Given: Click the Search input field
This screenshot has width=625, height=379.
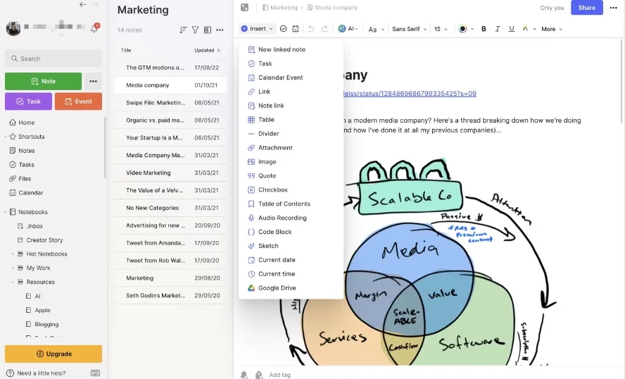Looking at the screenshot, I should [53, 58].
